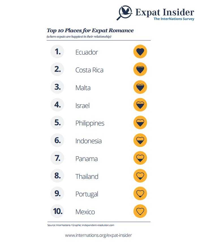Select the number 10 rank badge
The height and width of the screenshot is (243, 198).
(x=57, y=212)
